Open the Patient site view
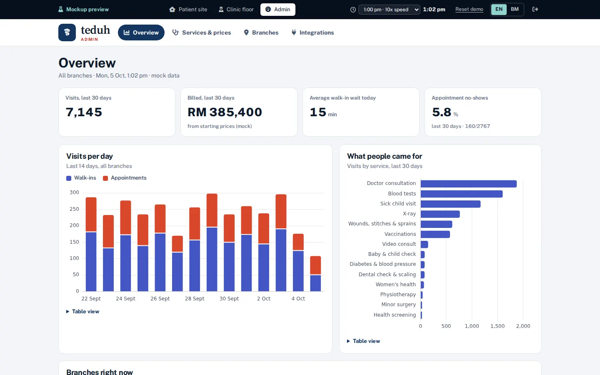 pyautogui.click(x=188, y=9)
